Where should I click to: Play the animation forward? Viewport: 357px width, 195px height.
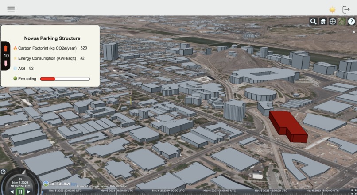coord(28,192)
